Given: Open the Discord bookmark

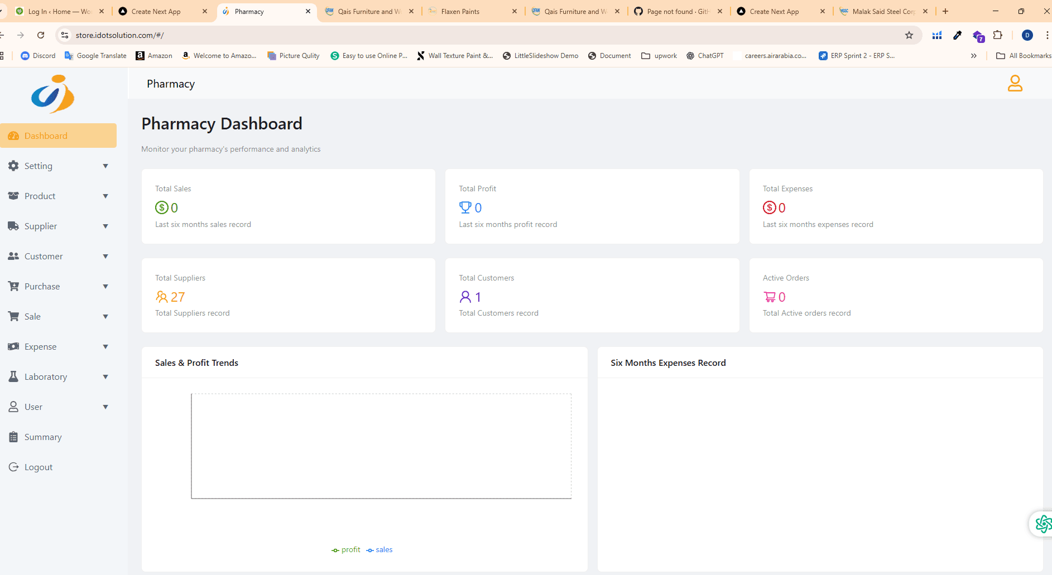Looking at the screenshot, I should (38, 56).
